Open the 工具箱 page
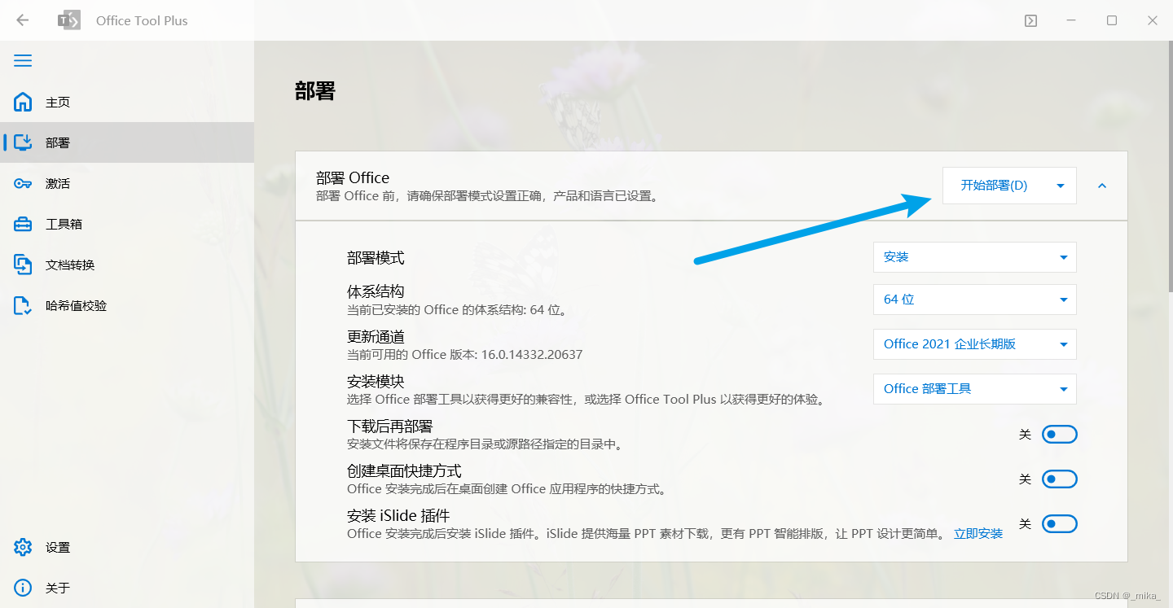This screenshot has width=1173, height=608. [127, 224]
